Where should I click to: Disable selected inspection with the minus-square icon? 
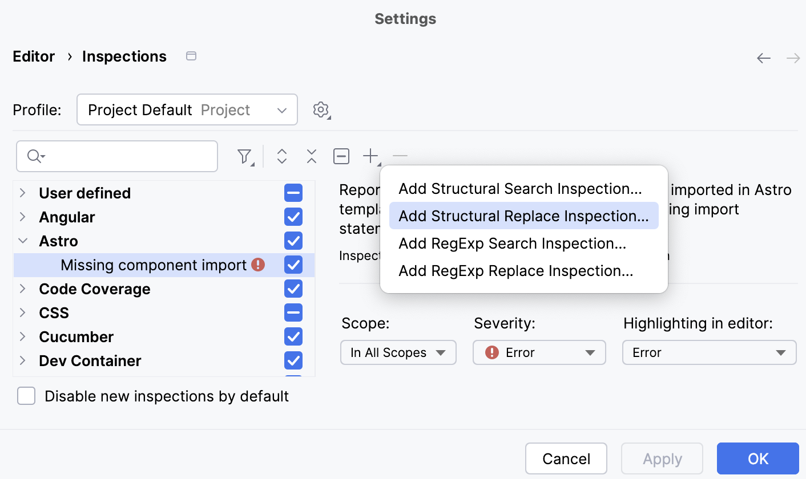pyautogui.click(x=341, y=156)
